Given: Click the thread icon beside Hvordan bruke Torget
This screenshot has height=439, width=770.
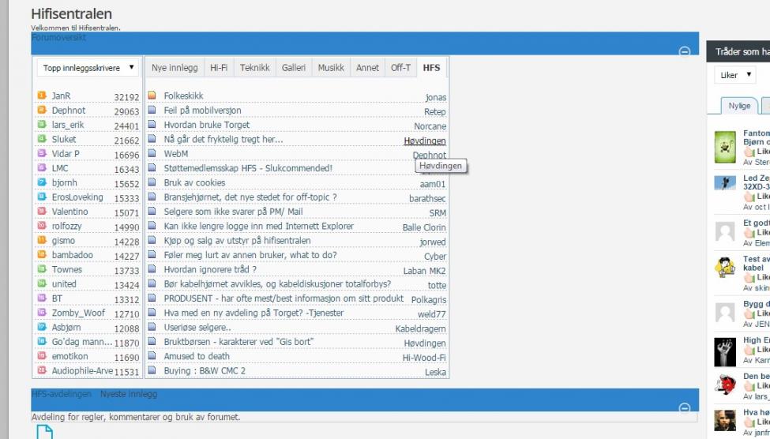Looking at the screenshot, I should [152, 124].
